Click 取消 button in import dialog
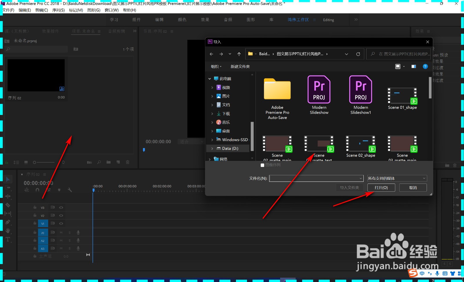Viewport: 464px width, 282px height. 413,188
